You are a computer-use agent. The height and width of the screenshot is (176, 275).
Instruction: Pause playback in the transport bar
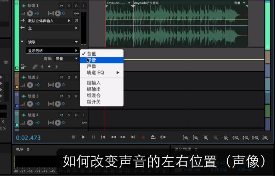coord(93,137)
